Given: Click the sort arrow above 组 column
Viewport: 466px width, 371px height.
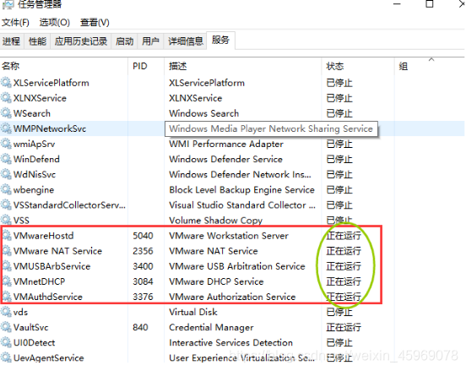Looking at the screenshot, I should click(x=431, y=59).
